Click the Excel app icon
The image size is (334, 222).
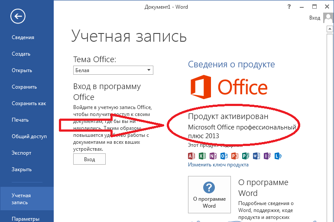coord(202,156)
